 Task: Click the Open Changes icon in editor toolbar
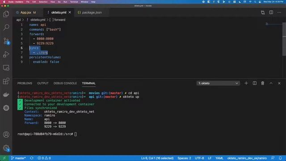point(263,13)
